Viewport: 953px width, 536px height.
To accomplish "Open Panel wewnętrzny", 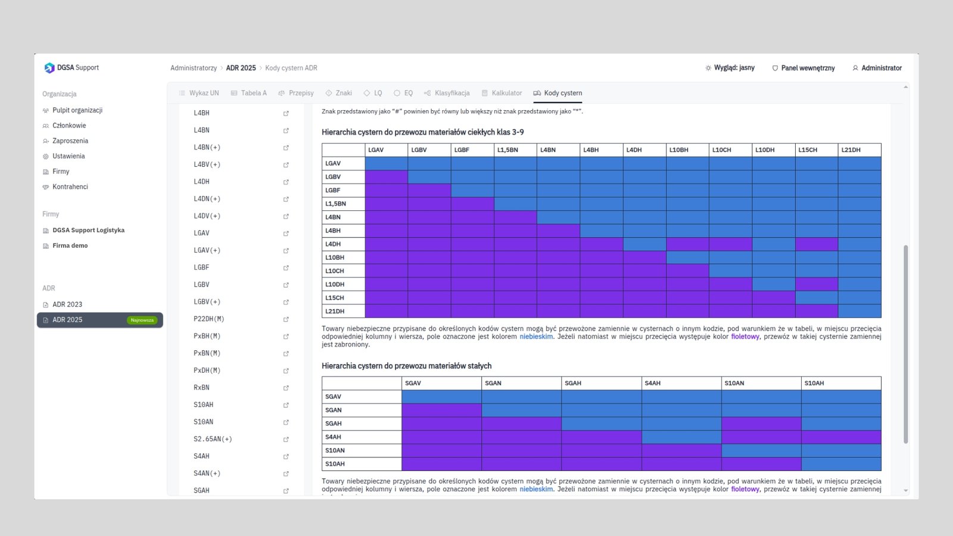I will (x=803, y=68).
